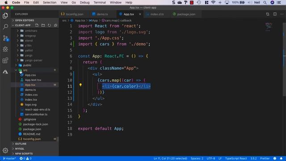Change indentation via Spaces: 2
The image size is (286, 161).
click(197, 158)
